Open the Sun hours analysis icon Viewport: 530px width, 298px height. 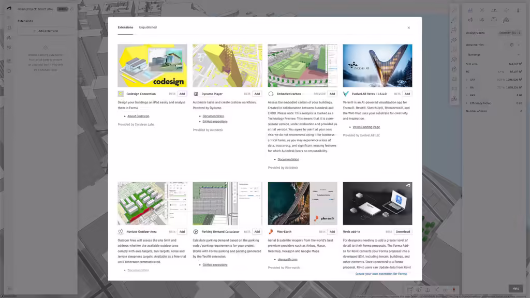click(482, 10)
